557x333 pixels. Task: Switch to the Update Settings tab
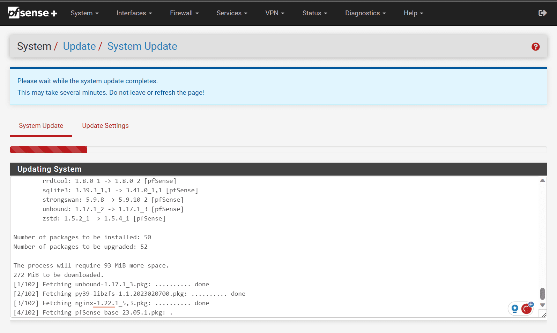(105, 126)
